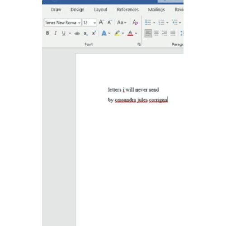Toggle Bold formatting
The image size is (226, 226).
pos(47,33)
